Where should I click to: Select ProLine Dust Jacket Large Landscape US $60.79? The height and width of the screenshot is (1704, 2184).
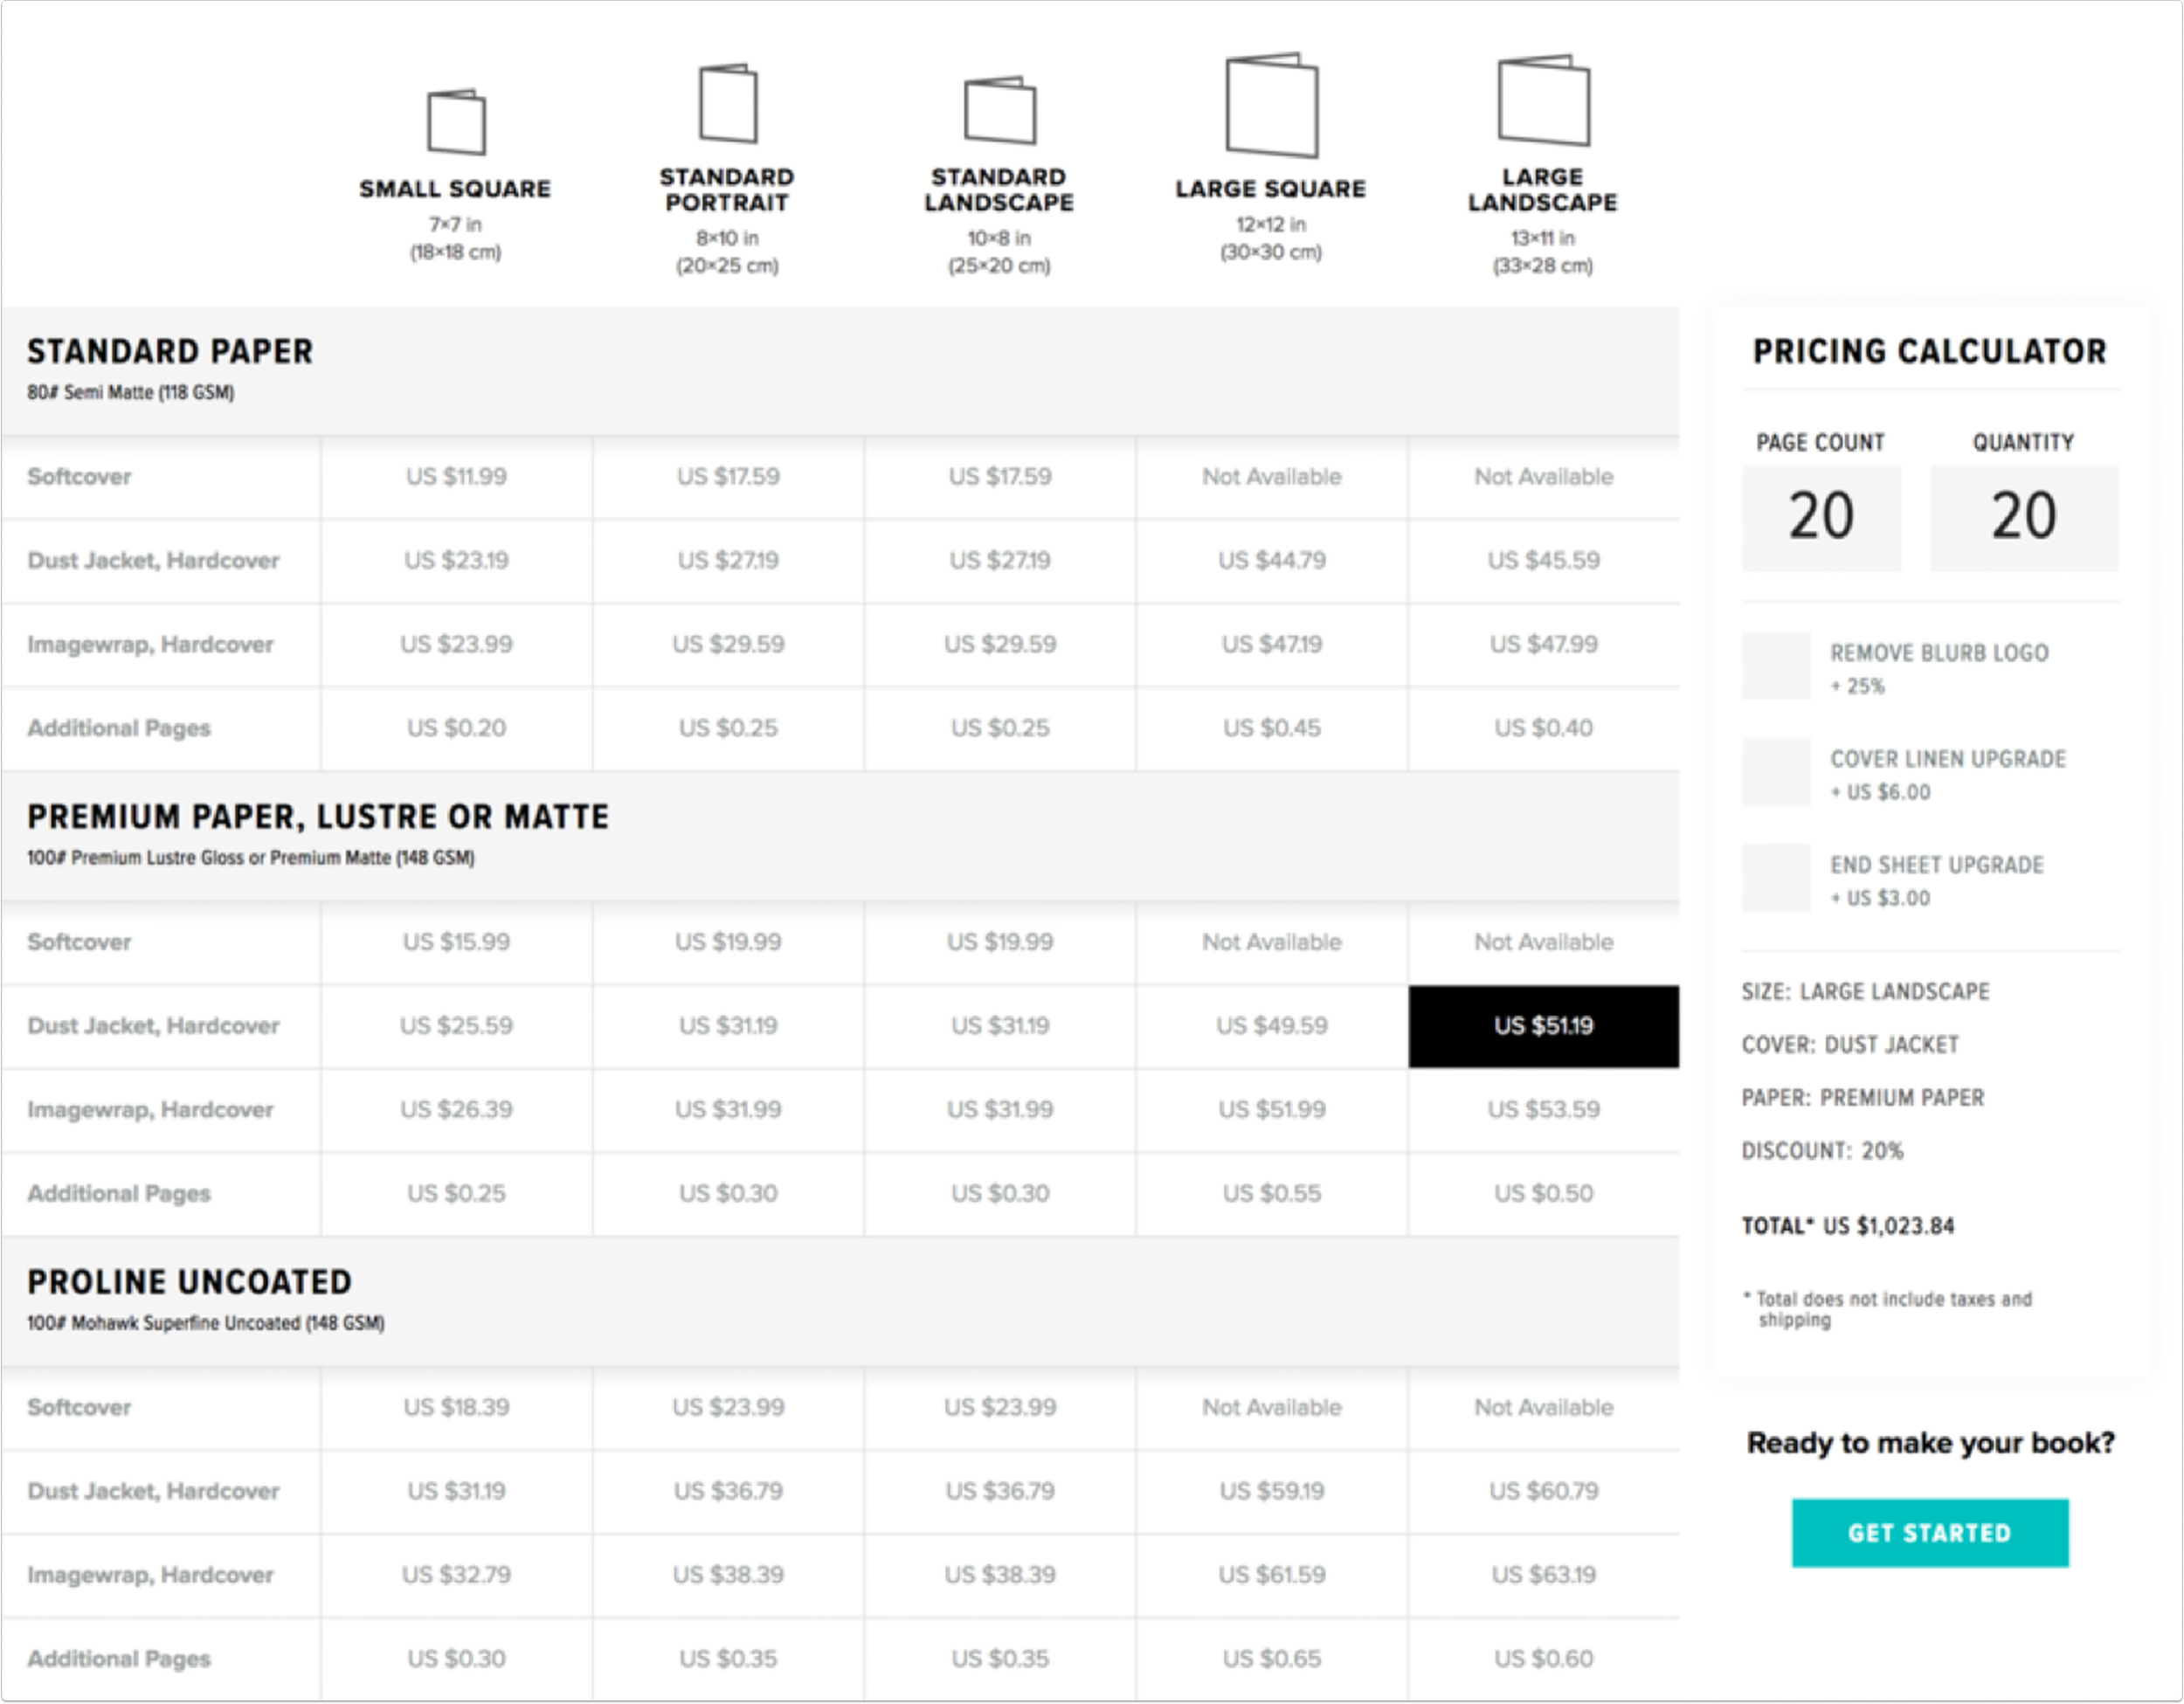click(x=1543, y=1492)
